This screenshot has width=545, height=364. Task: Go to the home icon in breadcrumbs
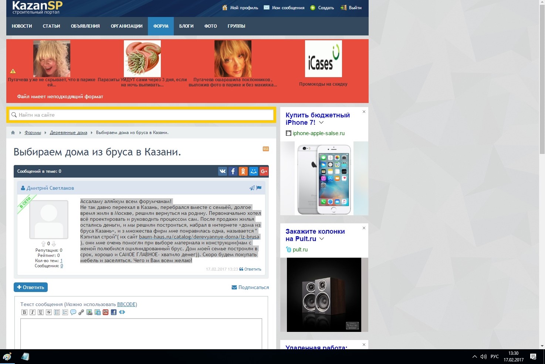[x=13, y=133]
